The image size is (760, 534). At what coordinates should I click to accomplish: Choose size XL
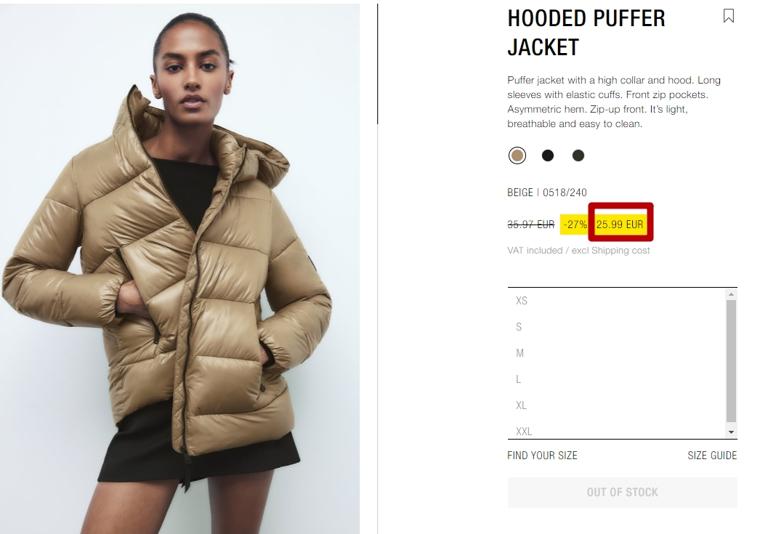pos(617,405)
